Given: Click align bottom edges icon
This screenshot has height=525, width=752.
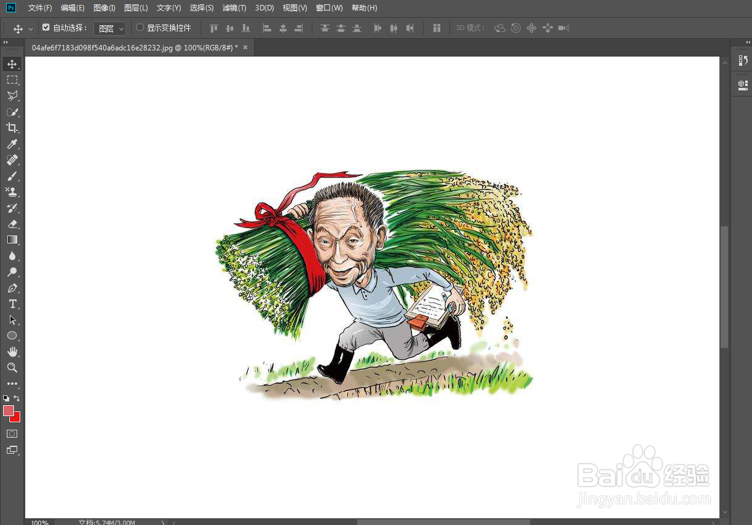Looking at the screenshot, I should tap(246, 28).
